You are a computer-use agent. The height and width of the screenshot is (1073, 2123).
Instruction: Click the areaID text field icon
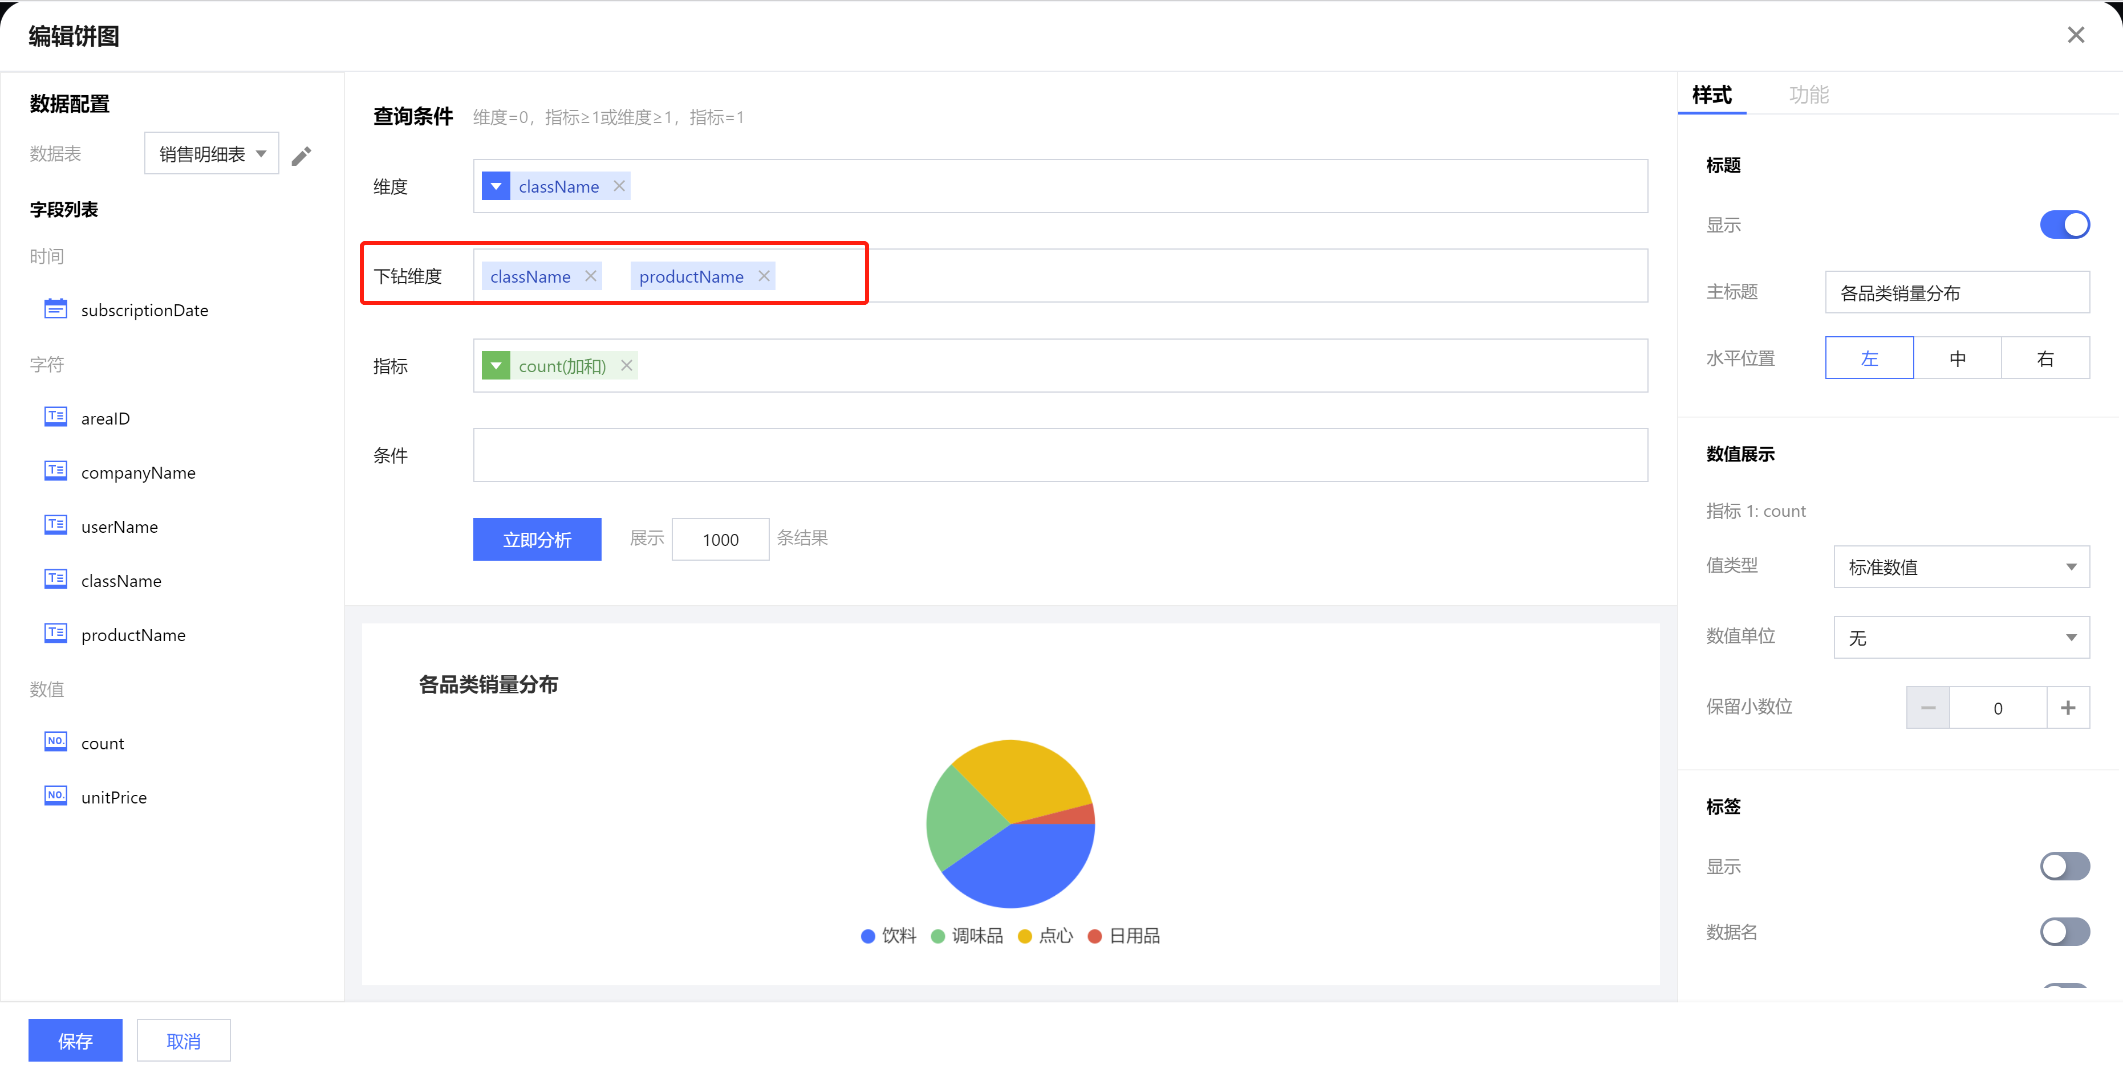click(x=55, y=418)
